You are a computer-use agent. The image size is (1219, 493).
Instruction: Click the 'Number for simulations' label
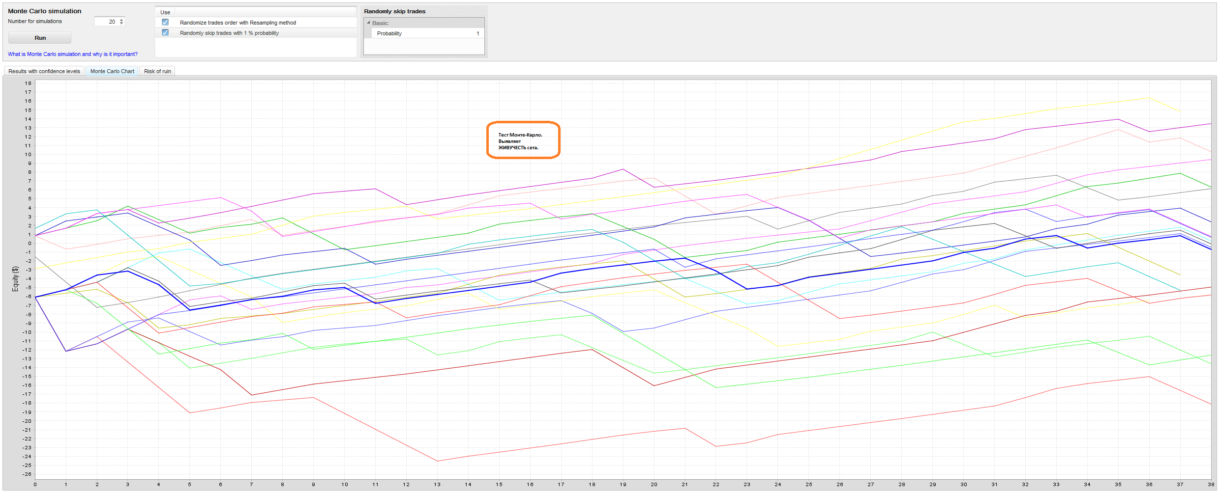pyautogui.click(x=35, y=21)
